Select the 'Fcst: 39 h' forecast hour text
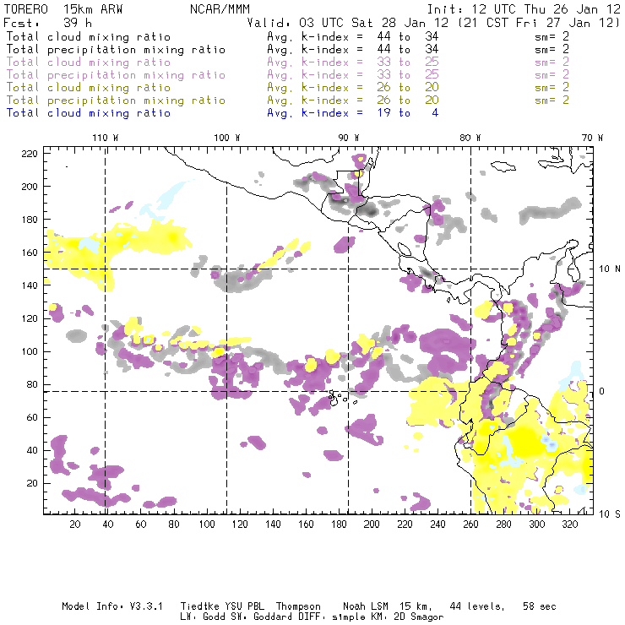The width and height of the screenshot is (625, 625). coord(47,23)
